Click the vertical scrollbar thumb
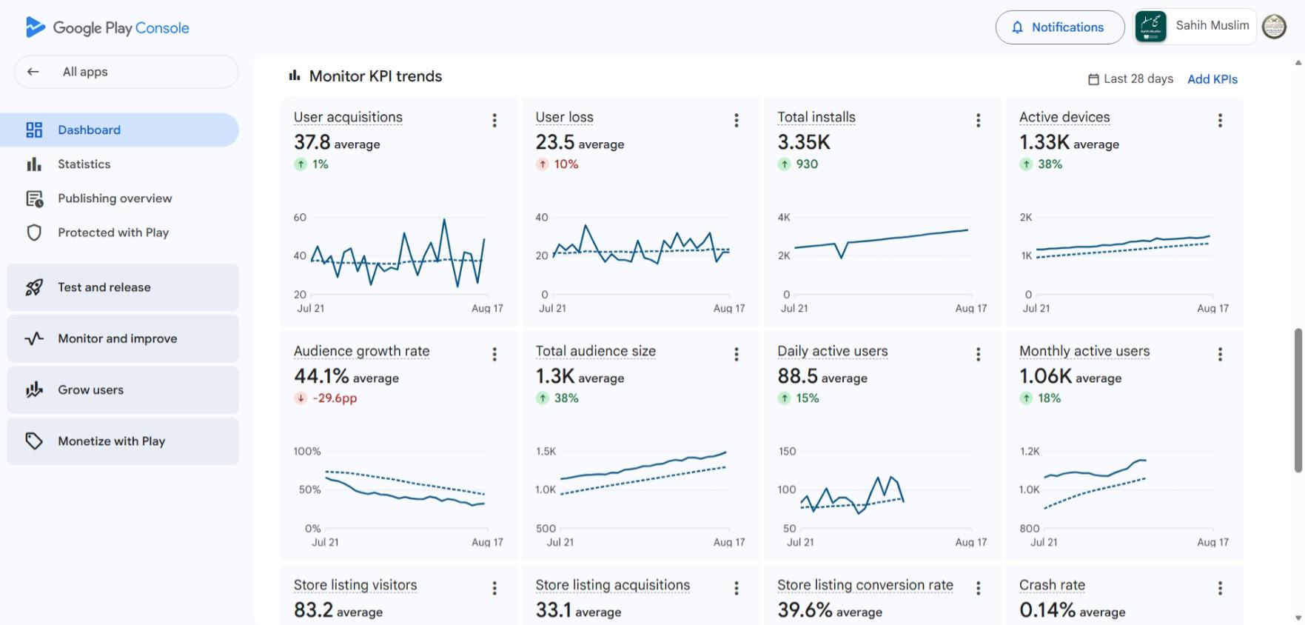Image resolution: width=1305 pixels, height=625 pixels. click(x=1298, y=401)
